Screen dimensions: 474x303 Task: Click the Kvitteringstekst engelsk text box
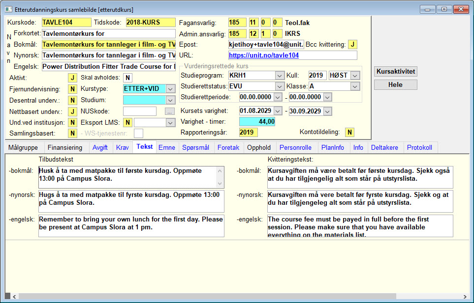360,226
